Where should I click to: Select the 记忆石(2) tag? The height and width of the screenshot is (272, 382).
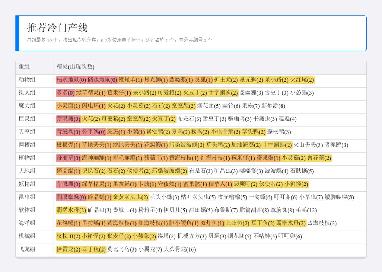click(x=93, y=171)
